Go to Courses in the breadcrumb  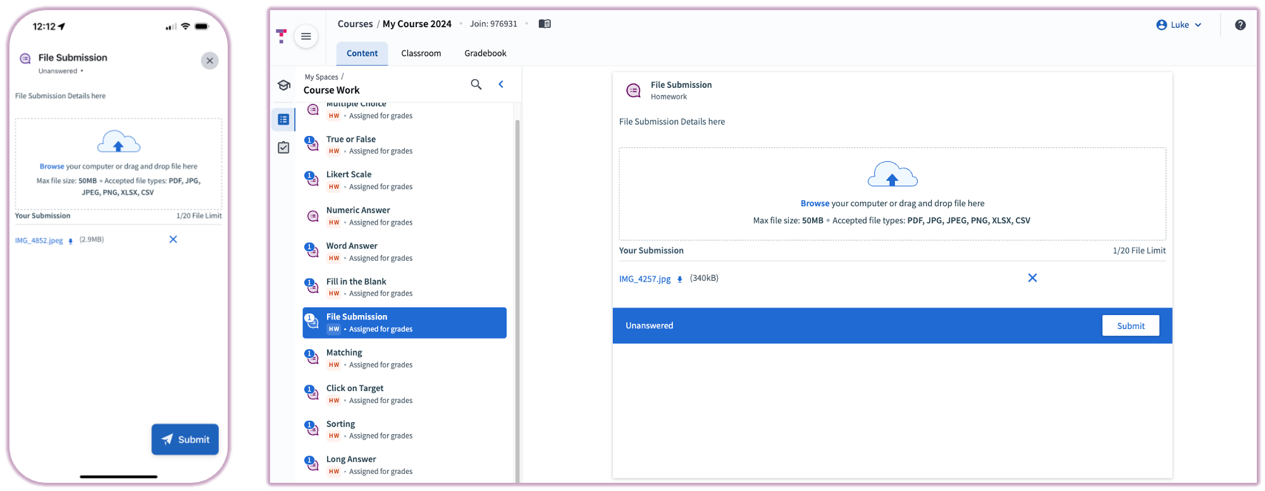click(355, 24)
